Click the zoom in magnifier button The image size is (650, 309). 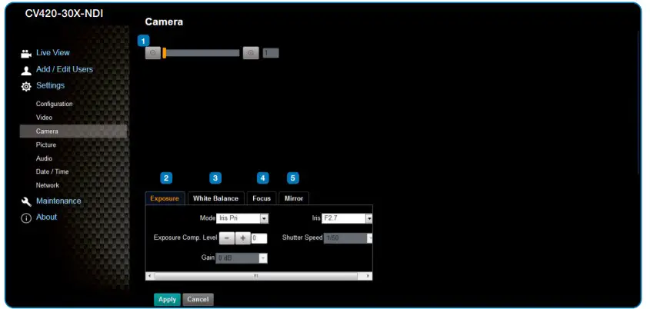[251, 53]
